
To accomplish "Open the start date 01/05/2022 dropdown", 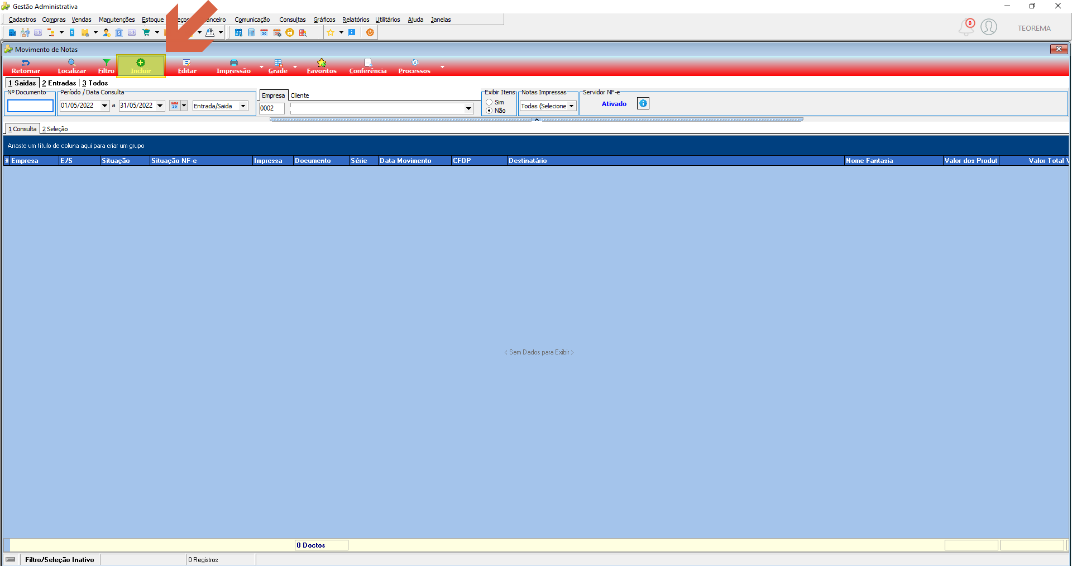I will pyautogui.click(x=104, y=105).
